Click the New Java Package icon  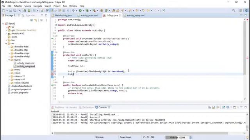pyautogui.click(x=102, y=10)
